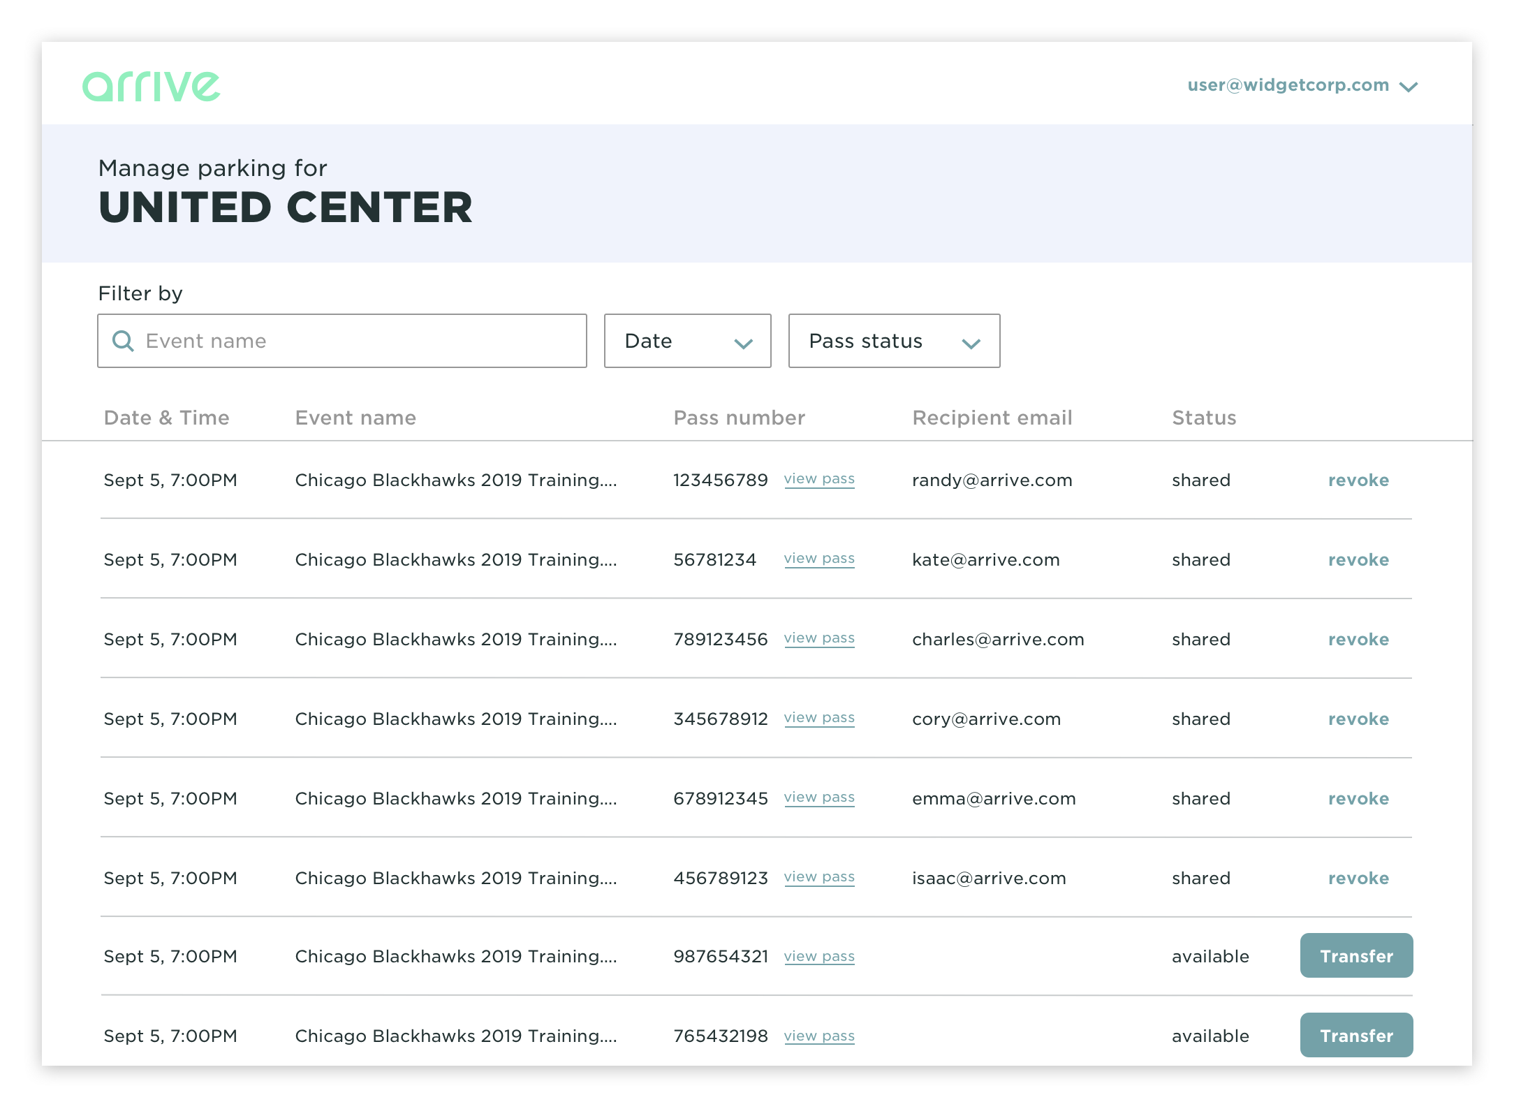Select the randy@arrive.com email cell

click(992, 480)
